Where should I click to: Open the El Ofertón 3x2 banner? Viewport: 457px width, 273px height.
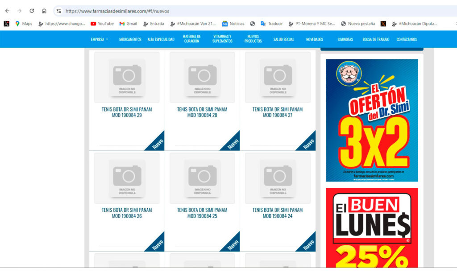pos(372,120)
